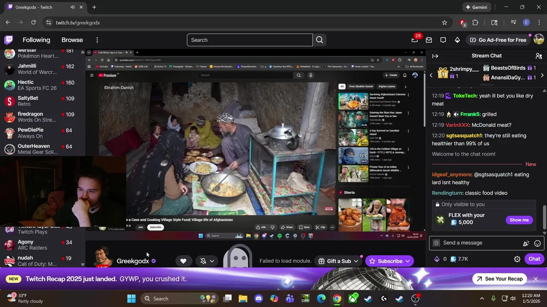Open the Bits cheer icon in chat box
Viewport: 547px width, 307px height.
(526, 243)
